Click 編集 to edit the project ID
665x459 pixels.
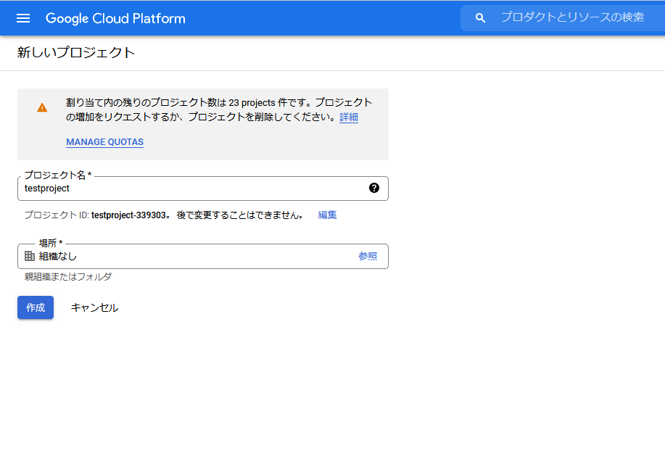(x=327, y=215)
